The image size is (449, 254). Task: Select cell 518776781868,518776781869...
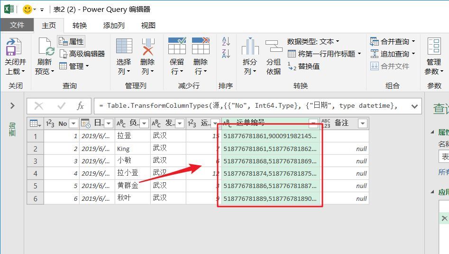(270, 161)
